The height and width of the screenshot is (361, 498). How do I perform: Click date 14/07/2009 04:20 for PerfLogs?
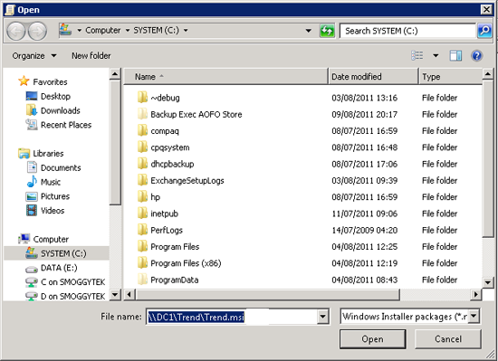point(364,230)
